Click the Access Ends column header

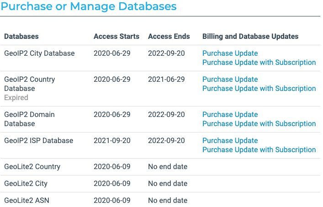click(x=169, y=37)
